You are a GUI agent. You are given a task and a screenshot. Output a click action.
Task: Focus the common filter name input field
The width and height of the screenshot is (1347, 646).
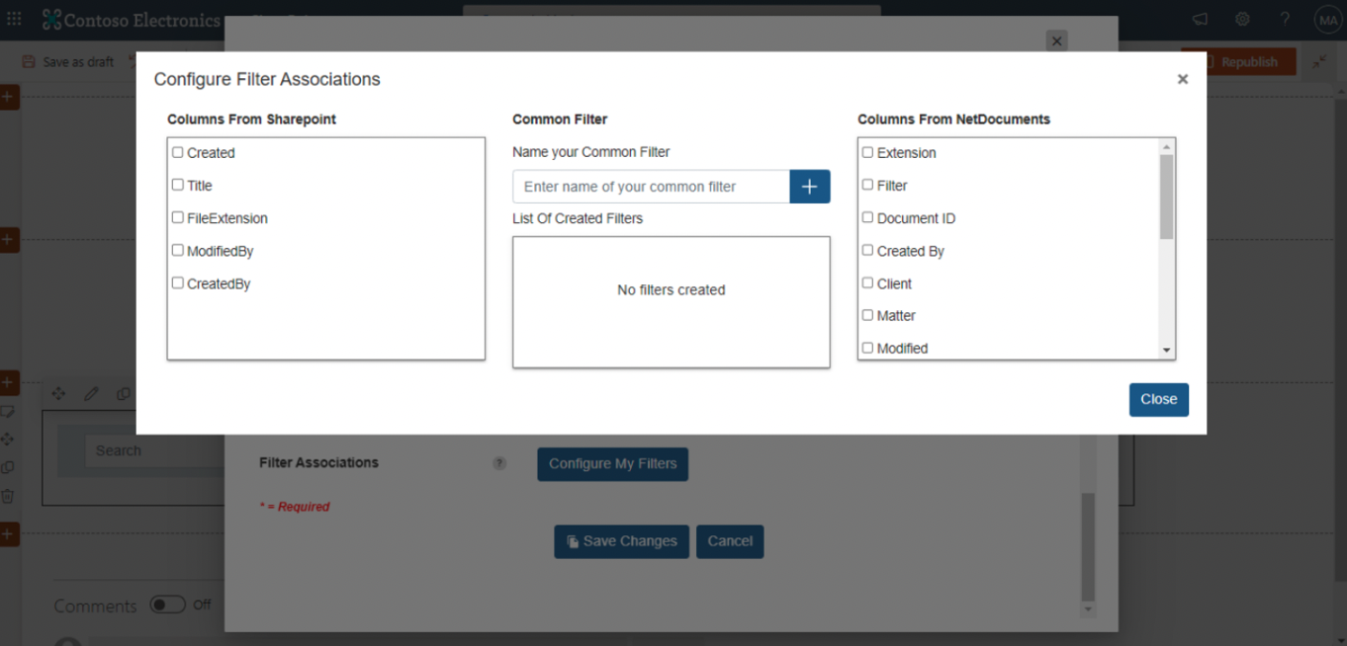(x=651, y=186)
